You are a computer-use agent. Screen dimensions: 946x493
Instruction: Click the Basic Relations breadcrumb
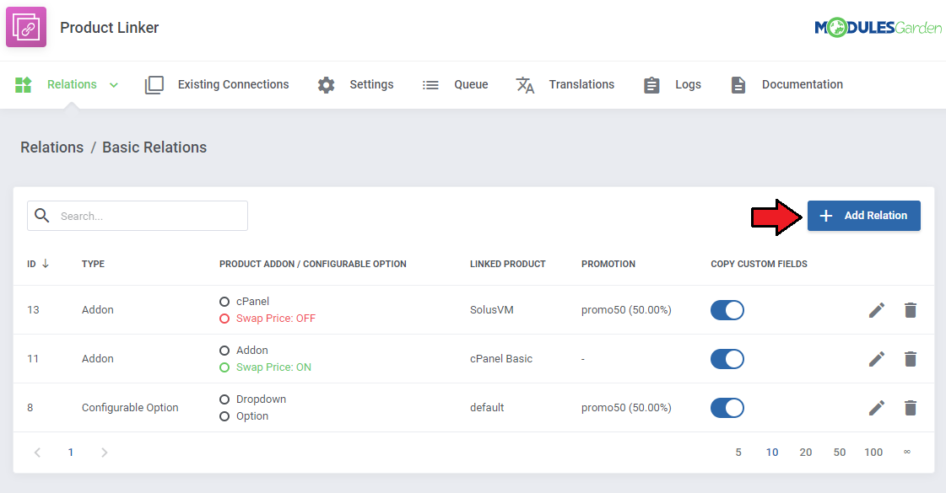click(154, 147)
